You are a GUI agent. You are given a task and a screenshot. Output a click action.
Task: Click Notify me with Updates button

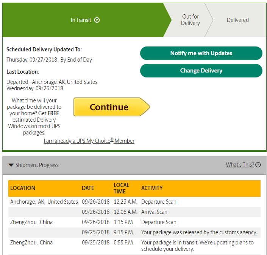[201, 53]
